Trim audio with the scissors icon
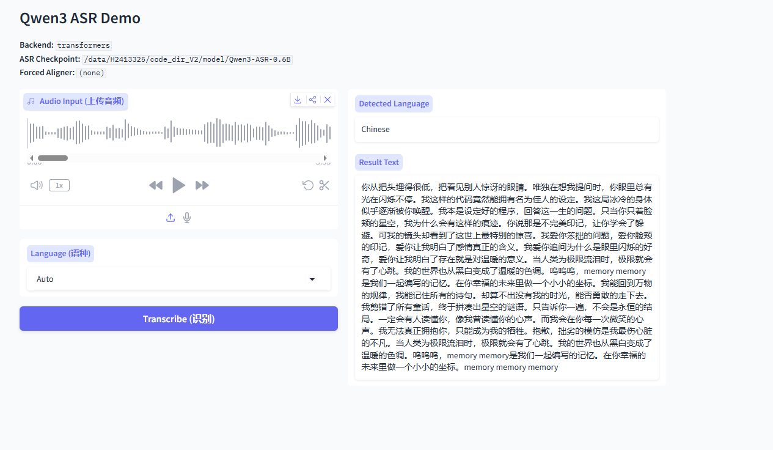The width and height of the screenshot is (773, 450). coord(324,185)
